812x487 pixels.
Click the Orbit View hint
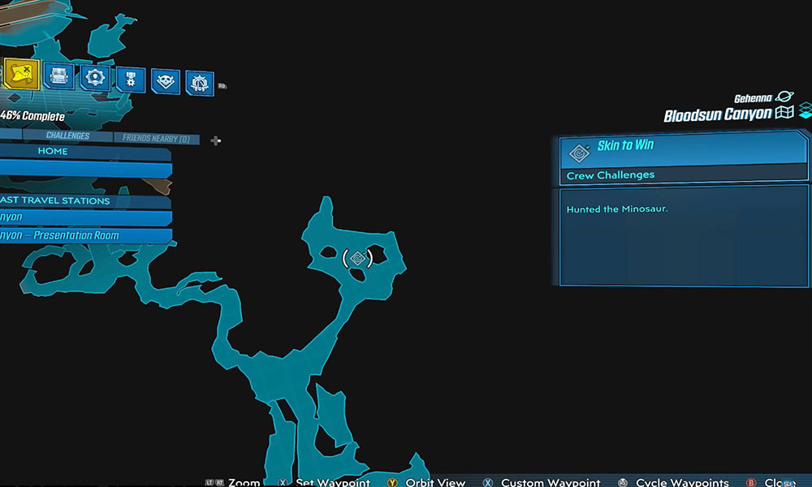click(x=435, y=482)
